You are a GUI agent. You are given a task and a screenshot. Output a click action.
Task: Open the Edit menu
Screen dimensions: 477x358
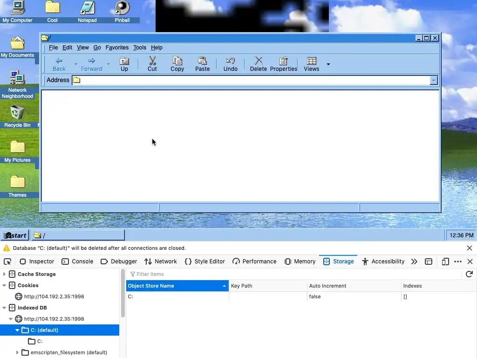[x=67, y=48]
